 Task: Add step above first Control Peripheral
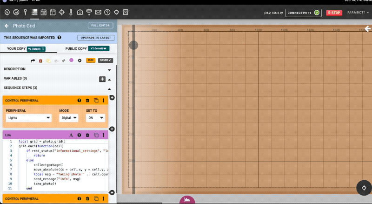(x=112, y=98)
